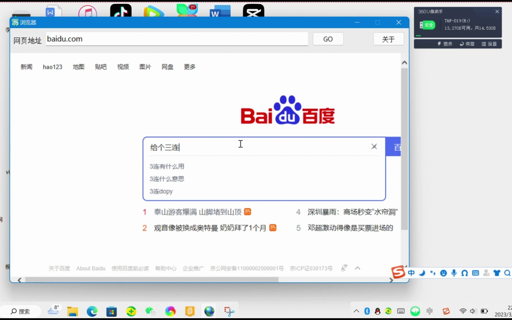The width and height of the screenshot is (512, 320).
Task: Open the green 360 browser icon on the taskbar
Action: [131, 311]
